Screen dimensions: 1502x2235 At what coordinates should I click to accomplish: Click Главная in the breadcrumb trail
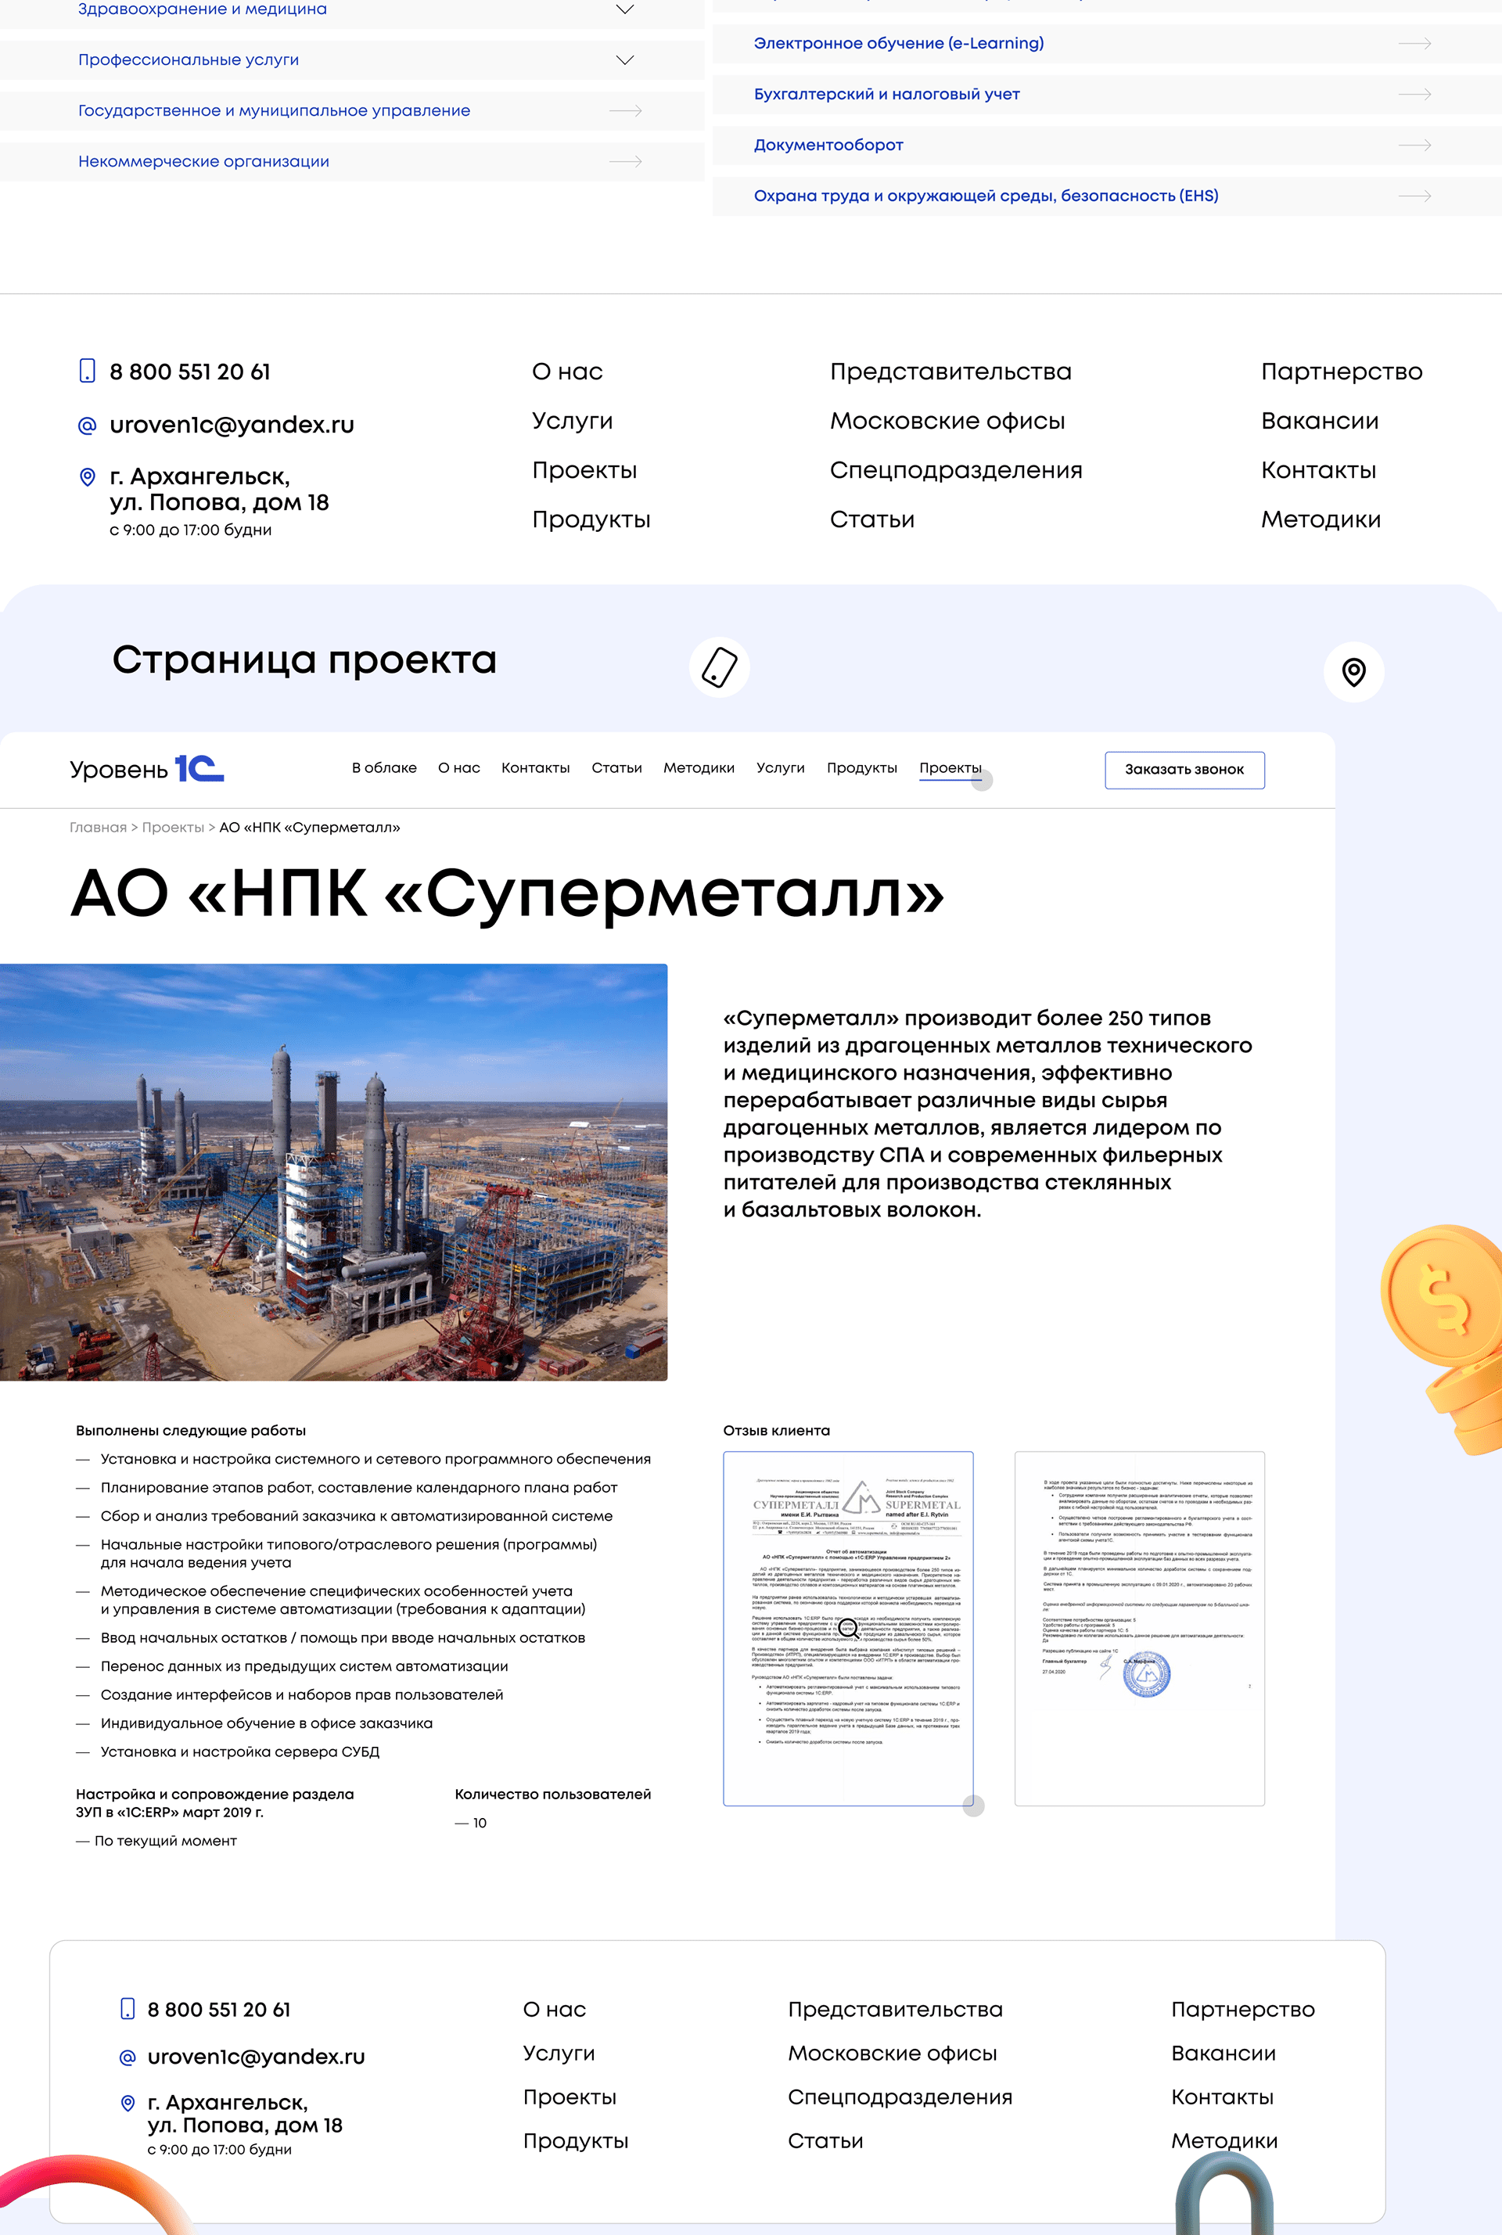click(97, 828)
